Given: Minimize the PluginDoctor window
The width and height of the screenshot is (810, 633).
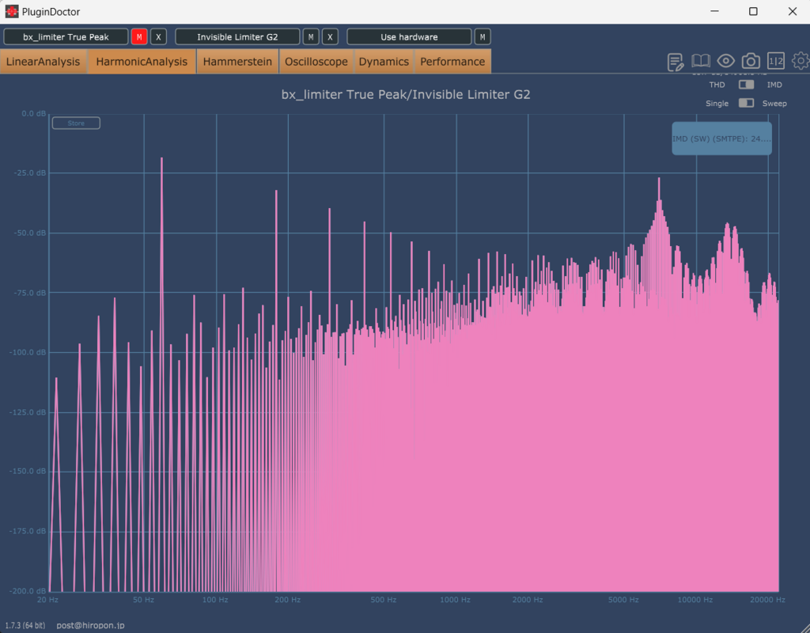Looking at the screenshot, I should 714,11.
